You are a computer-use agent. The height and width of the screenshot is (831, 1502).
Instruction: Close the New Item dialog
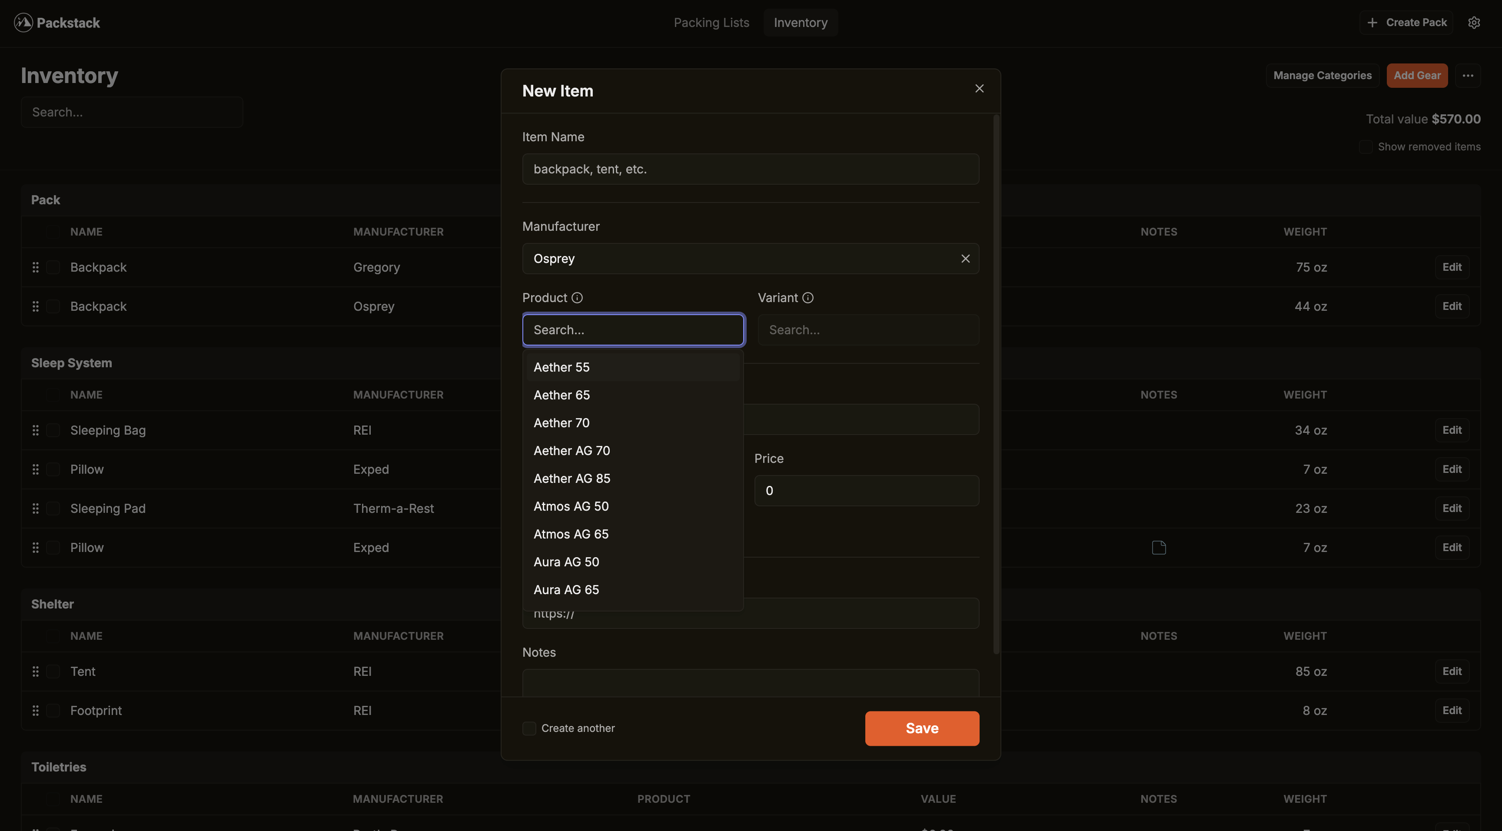979,88
